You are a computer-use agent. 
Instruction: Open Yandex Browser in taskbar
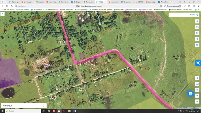tap(59, 111)
